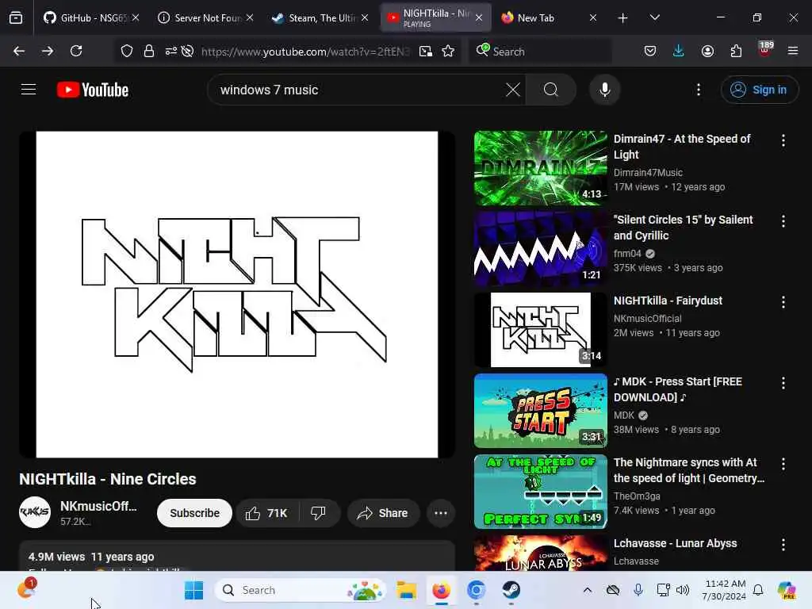Sign in to YouTube
The height and width of the screenshot is (609, 812).
(759, 90)
